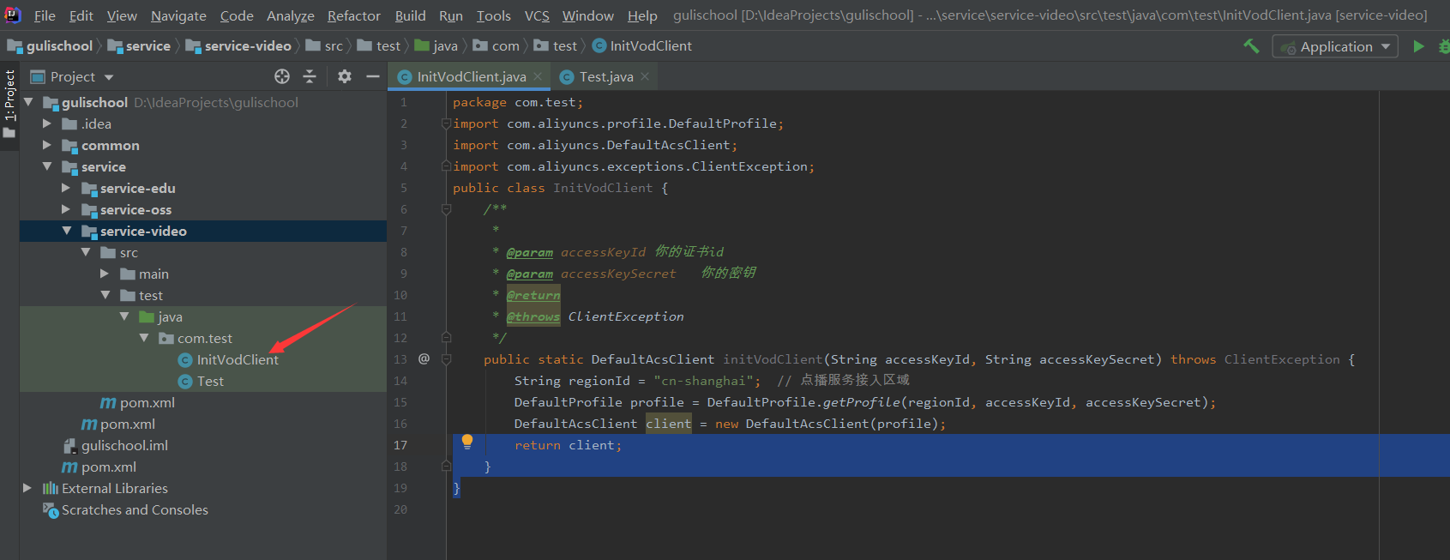Open the VCS menu

pyautogui.click(x=537, y=15)
